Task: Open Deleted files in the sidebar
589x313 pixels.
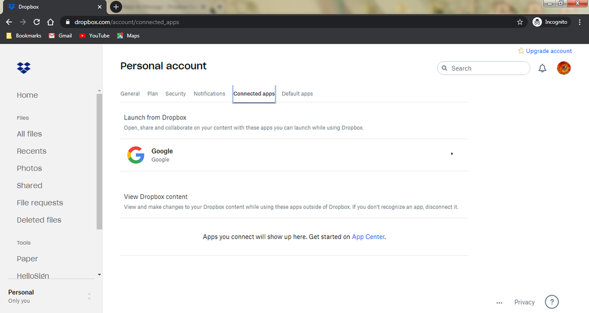Action: [x=39, y=220]
